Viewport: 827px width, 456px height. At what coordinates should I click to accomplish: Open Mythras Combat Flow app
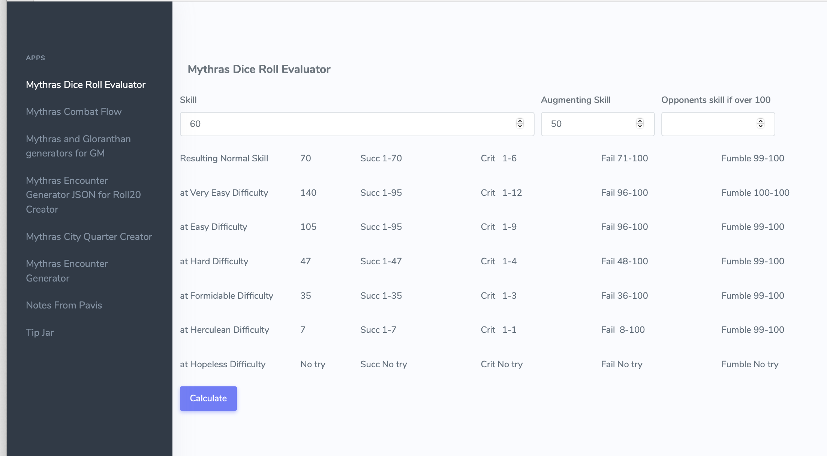click(73, 112)
